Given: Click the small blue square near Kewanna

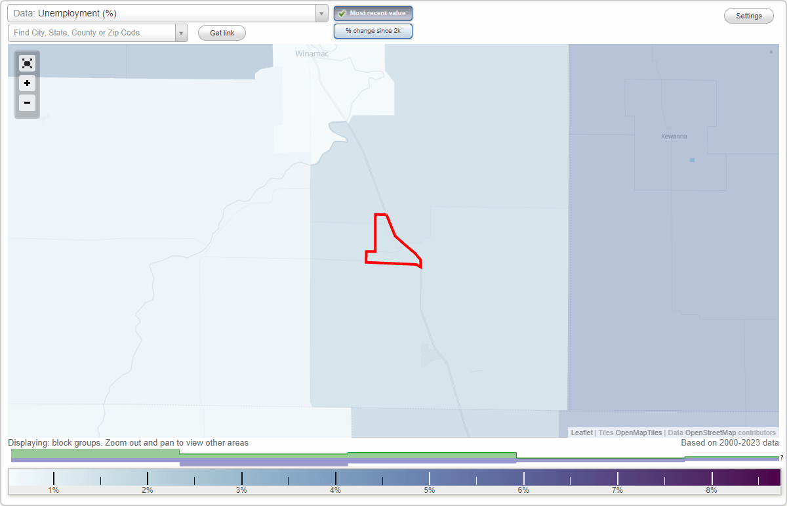Looking at the screenshot, I should (691, 159).
